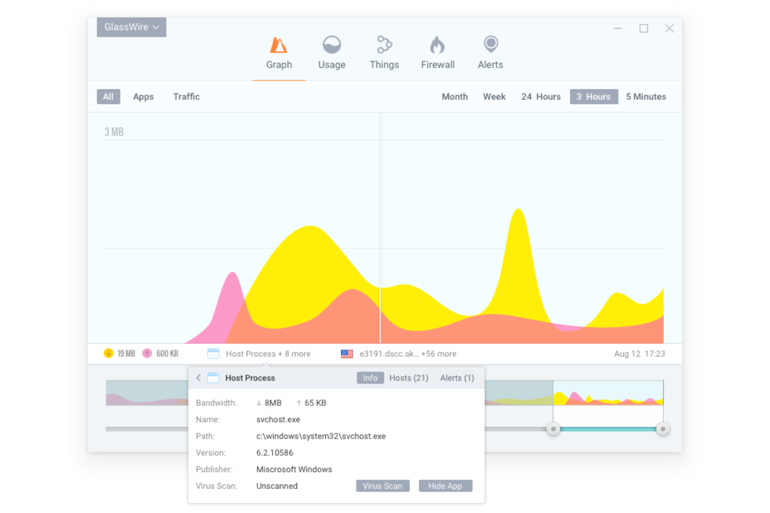Set time range to 5 Minutes
Viewport: 770px width, 513px height.
646,97
